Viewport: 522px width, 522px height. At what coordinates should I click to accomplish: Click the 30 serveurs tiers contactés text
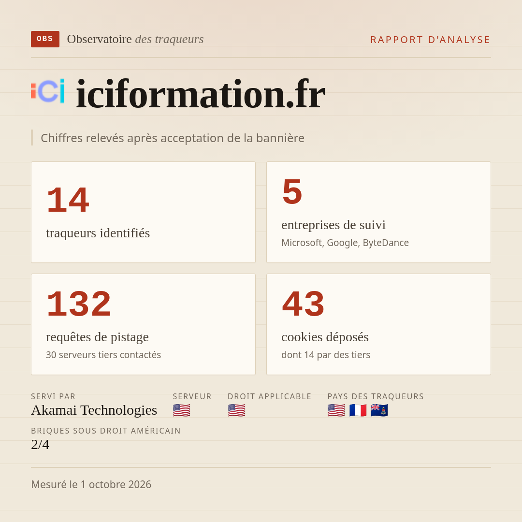(x=103, y=355)
